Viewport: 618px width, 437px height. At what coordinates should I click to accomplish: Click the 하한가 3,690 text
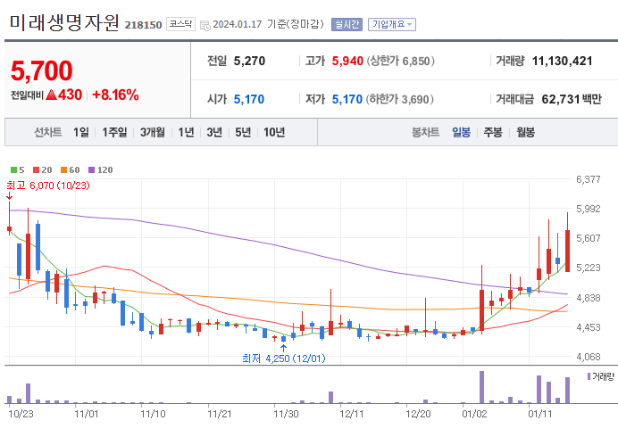coord(400,99)
